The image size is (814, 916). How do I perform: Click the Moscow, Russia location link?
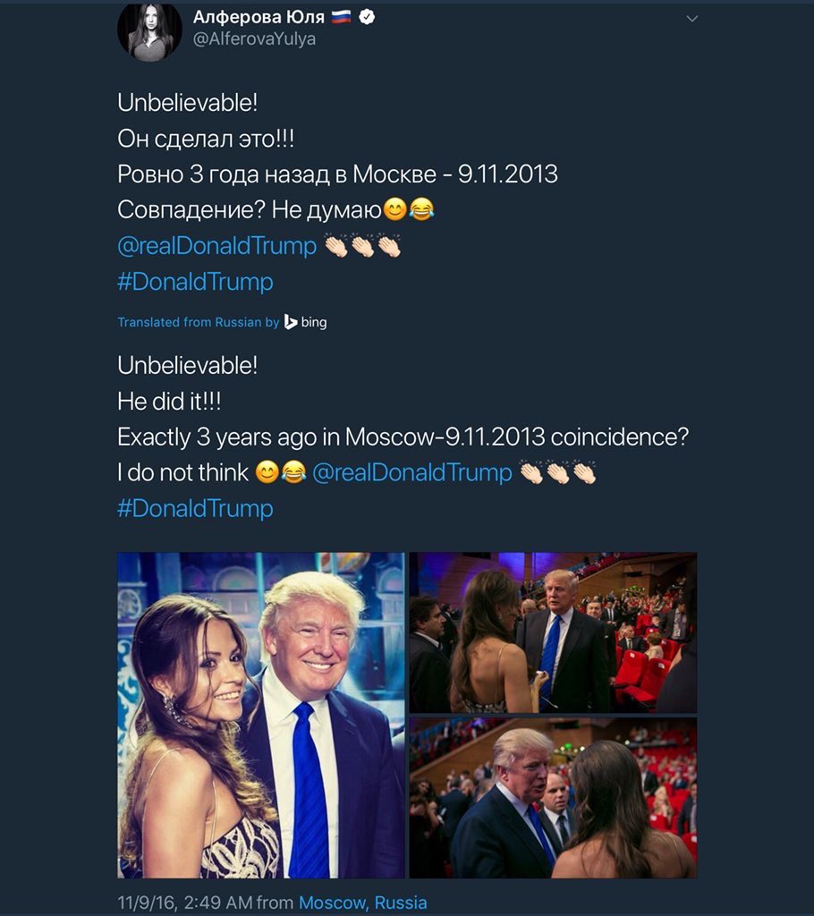click(363, 903)
